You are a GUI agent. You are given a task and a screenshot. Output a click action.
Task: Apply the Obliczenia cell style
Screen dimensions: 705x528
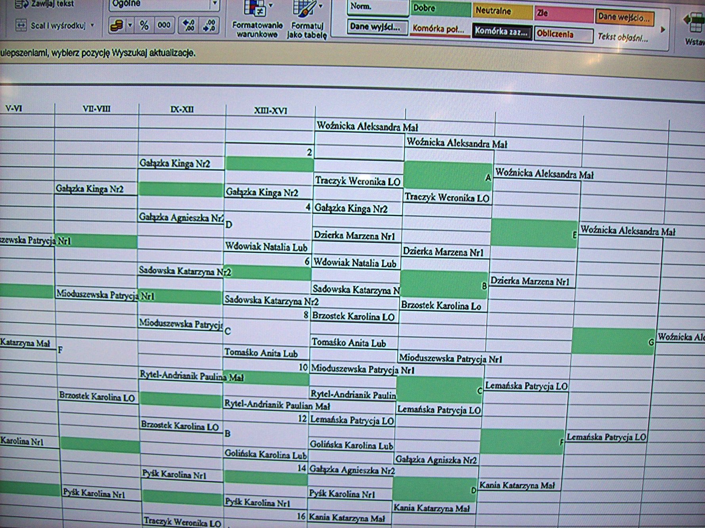coord(563,34)
